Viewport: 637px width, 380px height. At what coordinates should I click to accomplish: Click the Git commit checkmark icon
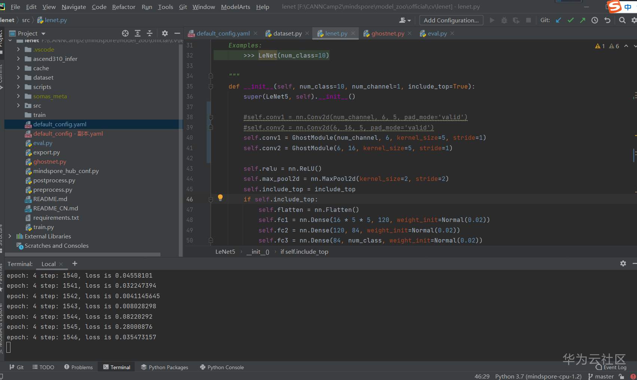coord(570,20)
